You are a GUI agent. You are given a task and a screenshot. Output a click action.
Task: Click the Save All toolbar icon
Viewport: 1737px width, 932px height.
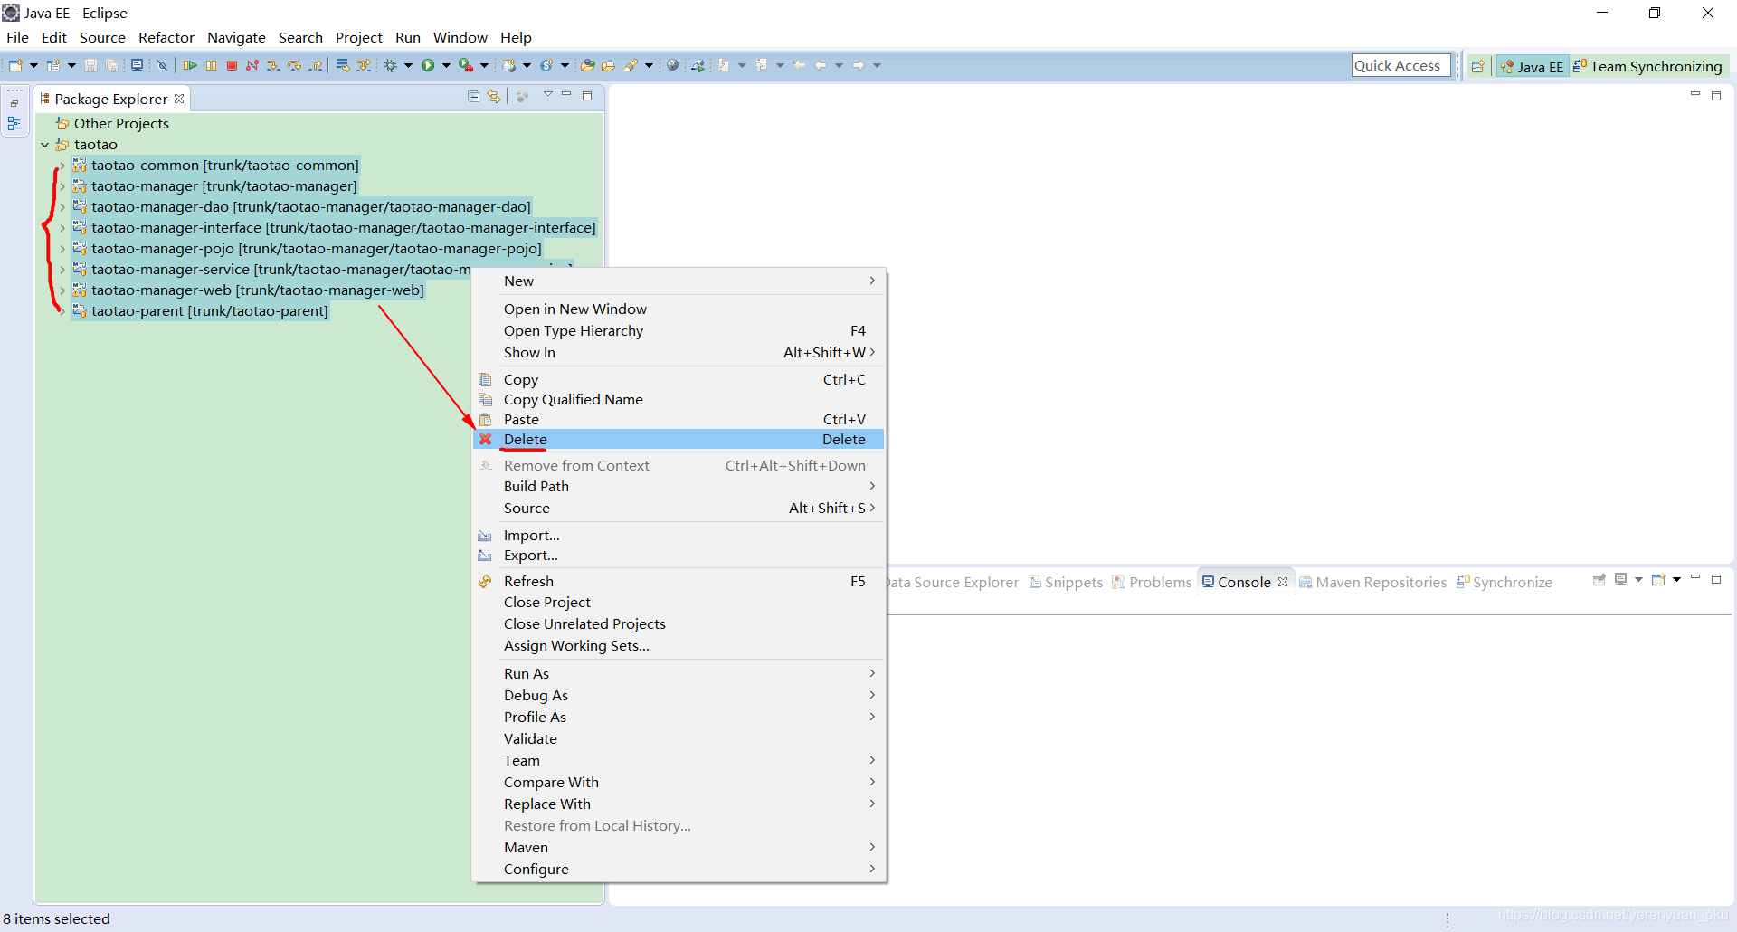click(111, 65)
